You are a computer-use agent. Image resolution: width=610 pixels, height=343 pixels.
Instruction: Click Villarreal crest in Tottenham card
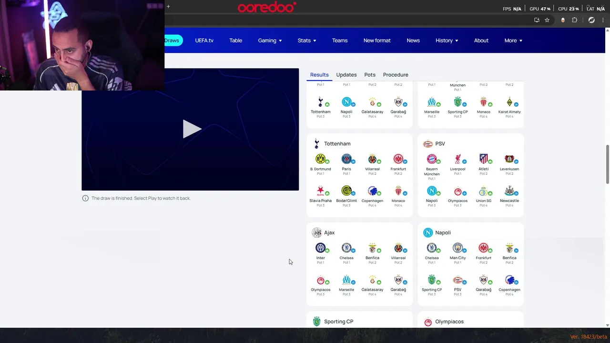pos(372,159)
